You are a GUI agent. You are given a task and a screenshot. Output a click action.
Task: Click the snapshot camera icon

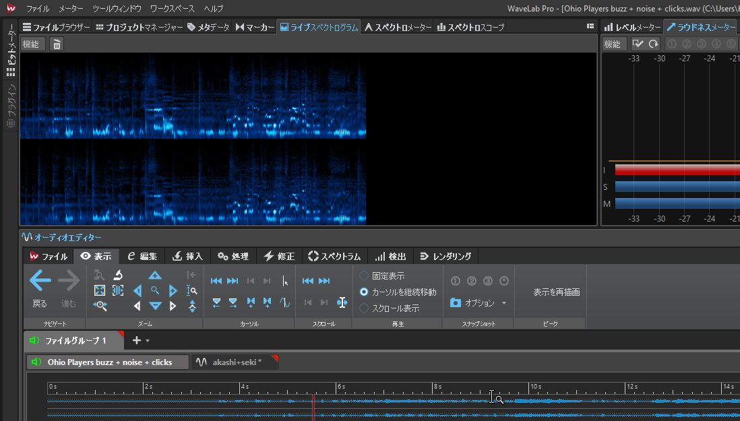tap(456, 302)
